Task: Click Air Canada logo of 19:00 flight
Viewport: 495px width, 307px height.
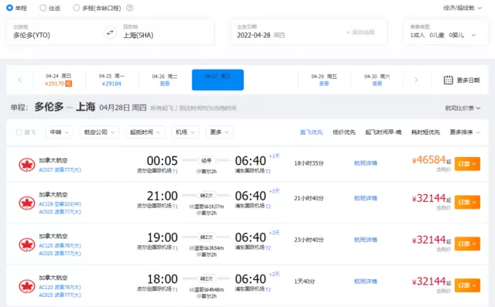Action: (x=27, y=244)
